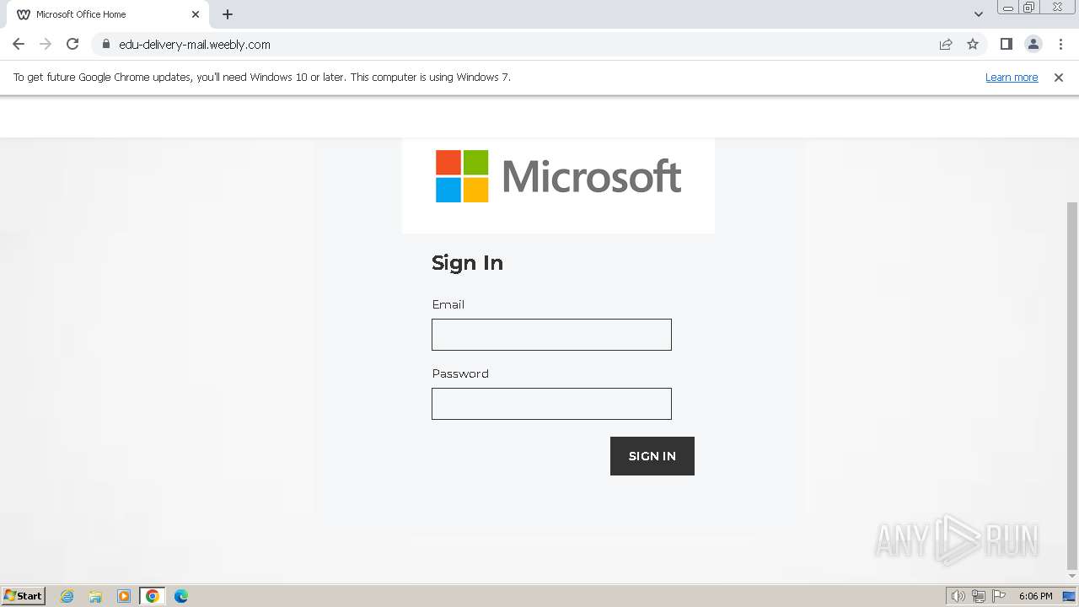Follow the Learn more link
The height and width of the screenshot is (607, 1079).
1012,77
